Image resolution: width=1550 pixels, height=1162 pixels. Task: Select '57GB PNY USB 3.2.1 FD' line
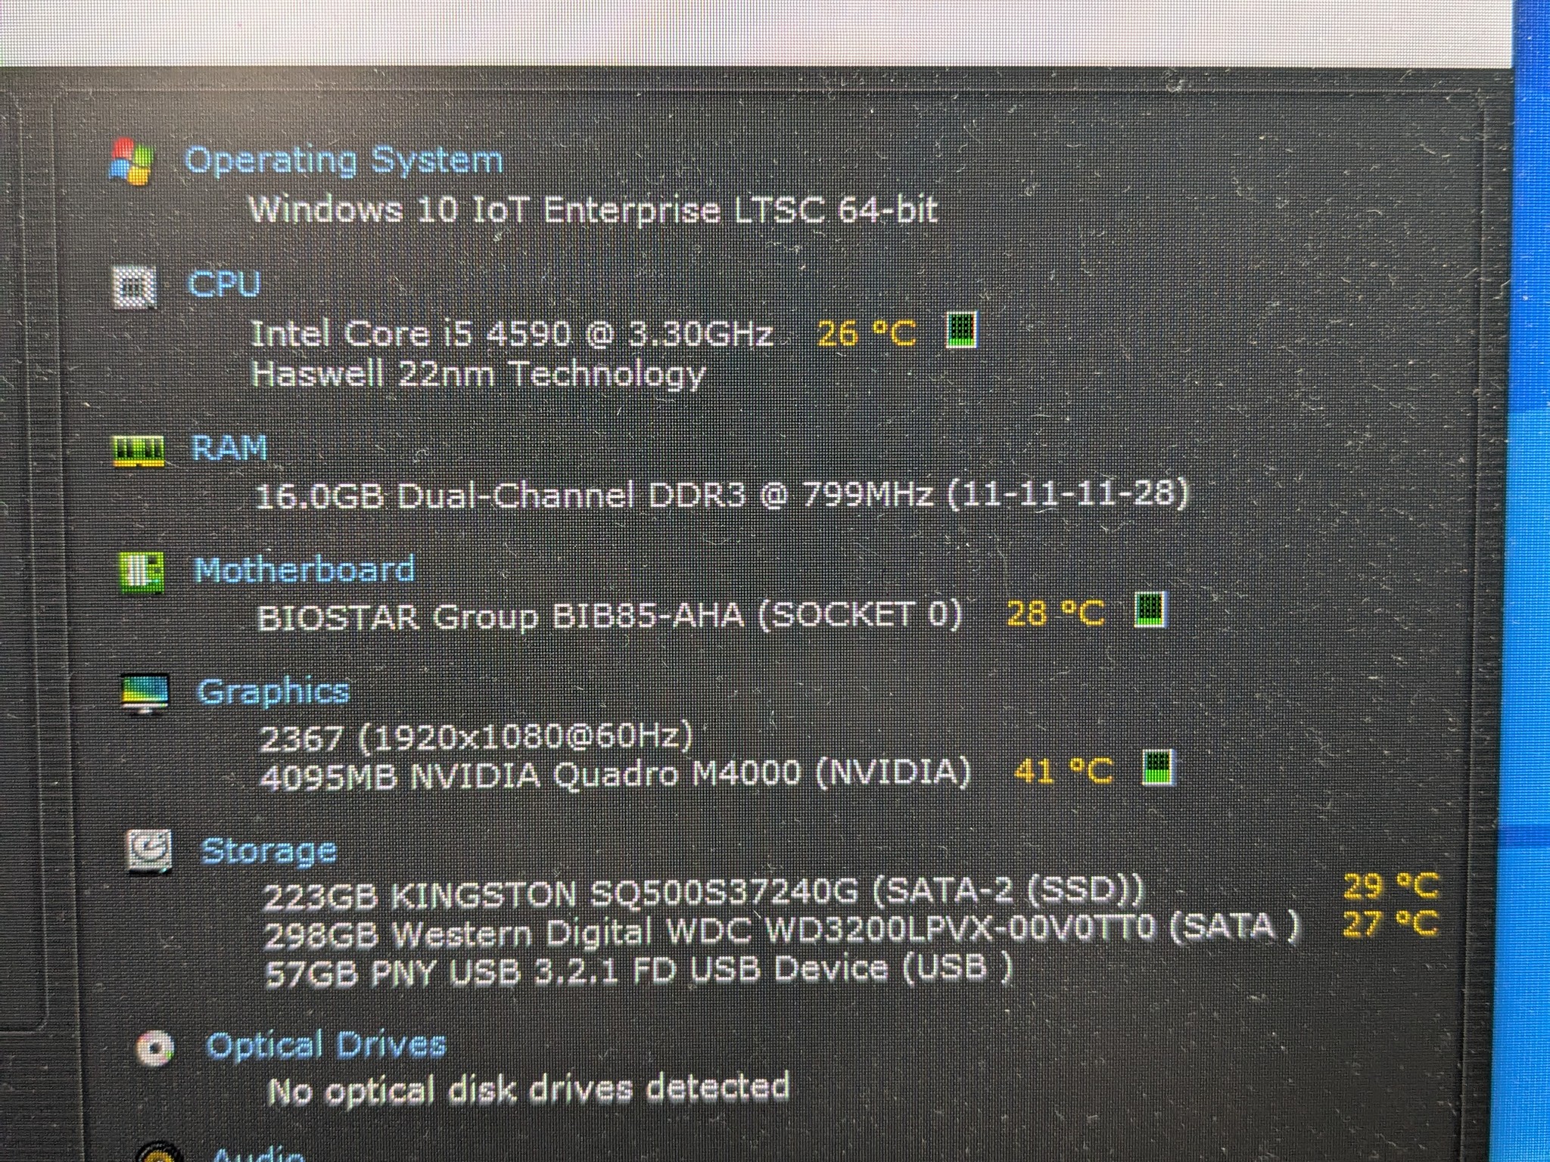[x=640, y=971]
